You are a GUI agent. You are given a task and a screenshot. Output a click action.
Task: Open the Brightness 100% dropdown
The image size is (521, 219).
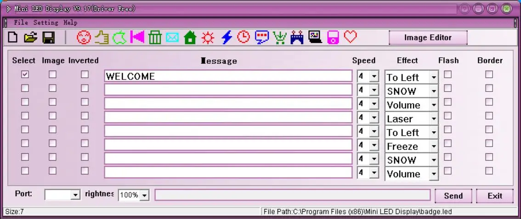point(144,196)
